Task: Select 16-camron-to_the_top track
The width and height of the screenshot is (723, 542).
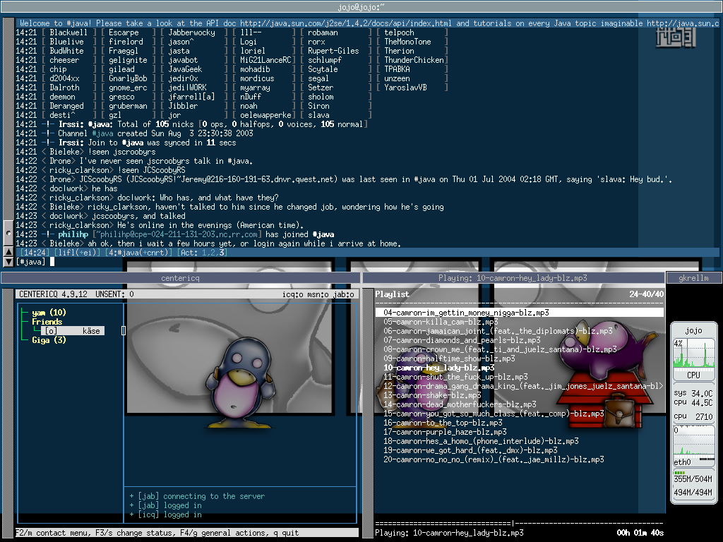Action: pos(443,423)
